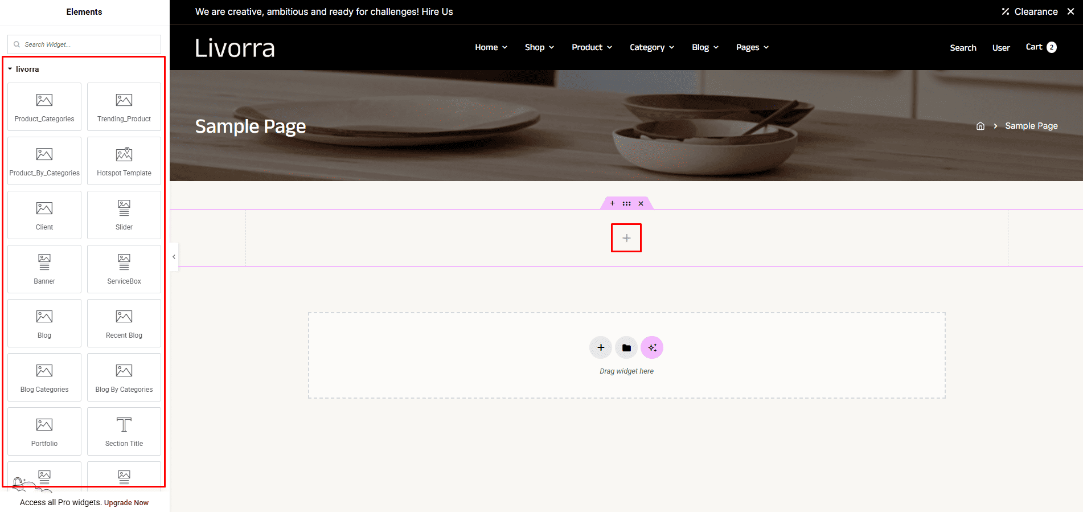Viewport: 1083px width, 512px height.
Task: Select the Hotspot Template widget
Action: coord(124,161)
